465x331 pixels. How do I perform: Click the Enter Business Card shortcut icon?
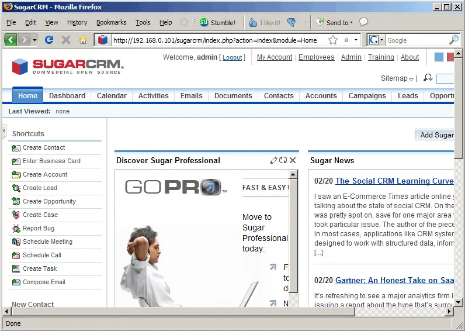pos(16,161)
